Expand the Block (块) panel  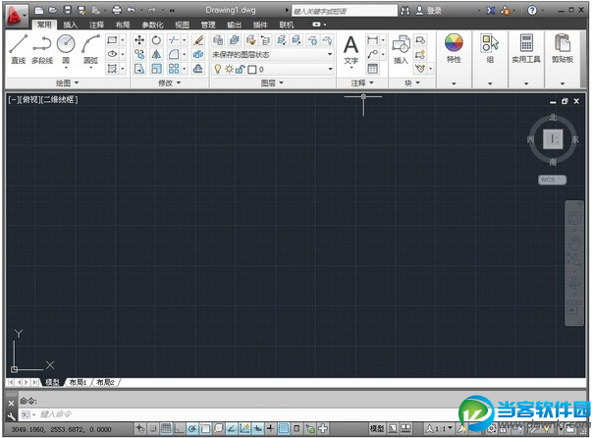(412, 82)
